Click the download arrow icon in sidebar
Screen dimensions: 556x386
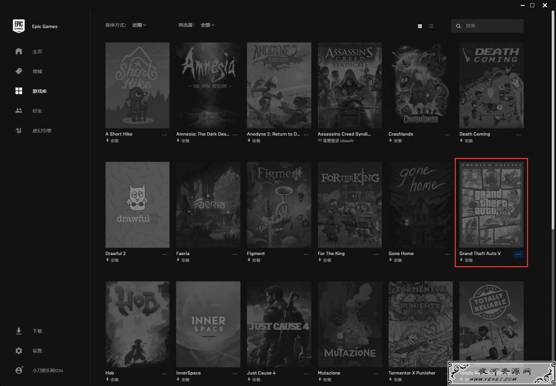point(19,331)
